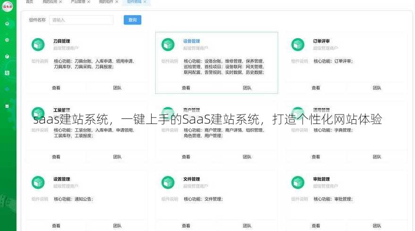Click 团队 on the 工装管理 card
Viewport: 415px width, 231px height.
point(117,157)
